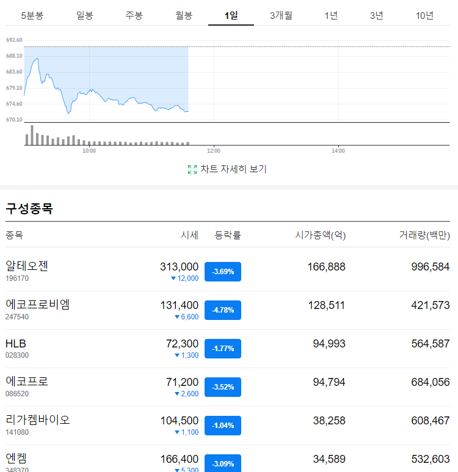Click the 532,603 volume value

coord(431,459)
